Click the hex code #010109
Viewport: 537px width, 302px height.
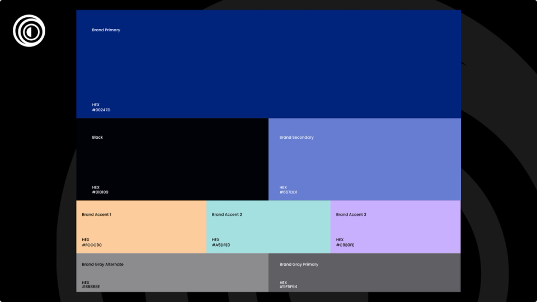click(x=100, y=192)
